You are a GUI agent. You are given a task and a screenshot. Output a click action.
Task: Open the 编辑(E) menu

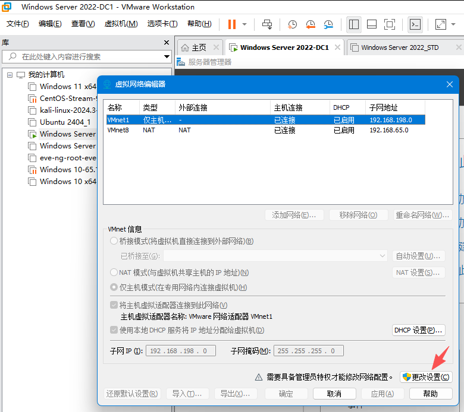50,24
